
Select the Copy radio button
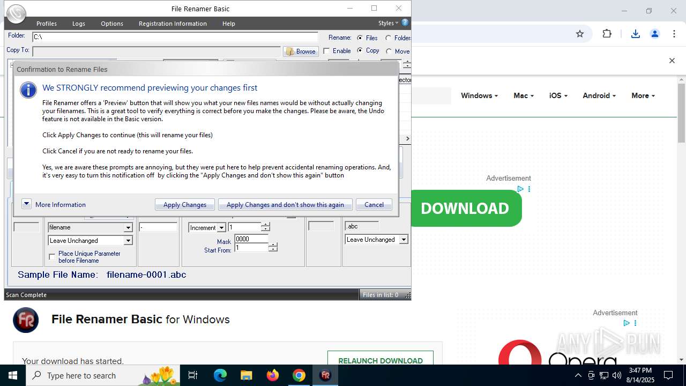(x=360, y=50)
